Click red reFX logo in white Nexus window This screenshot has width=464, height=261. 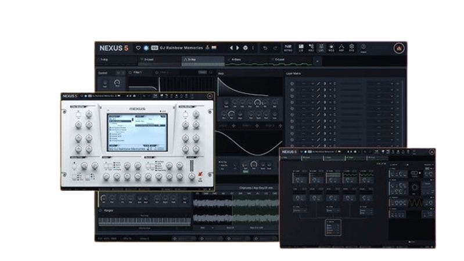[x=200, y=175]
